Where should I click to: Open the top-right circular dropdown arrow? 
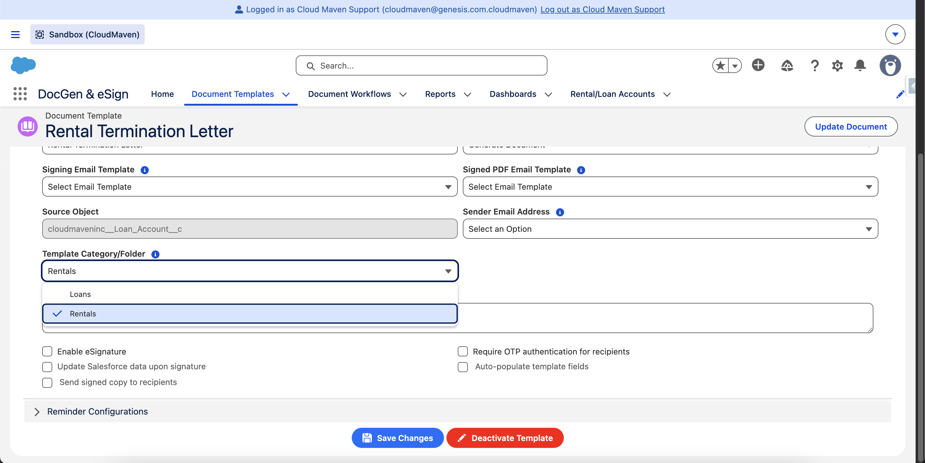tap(895, 35)
